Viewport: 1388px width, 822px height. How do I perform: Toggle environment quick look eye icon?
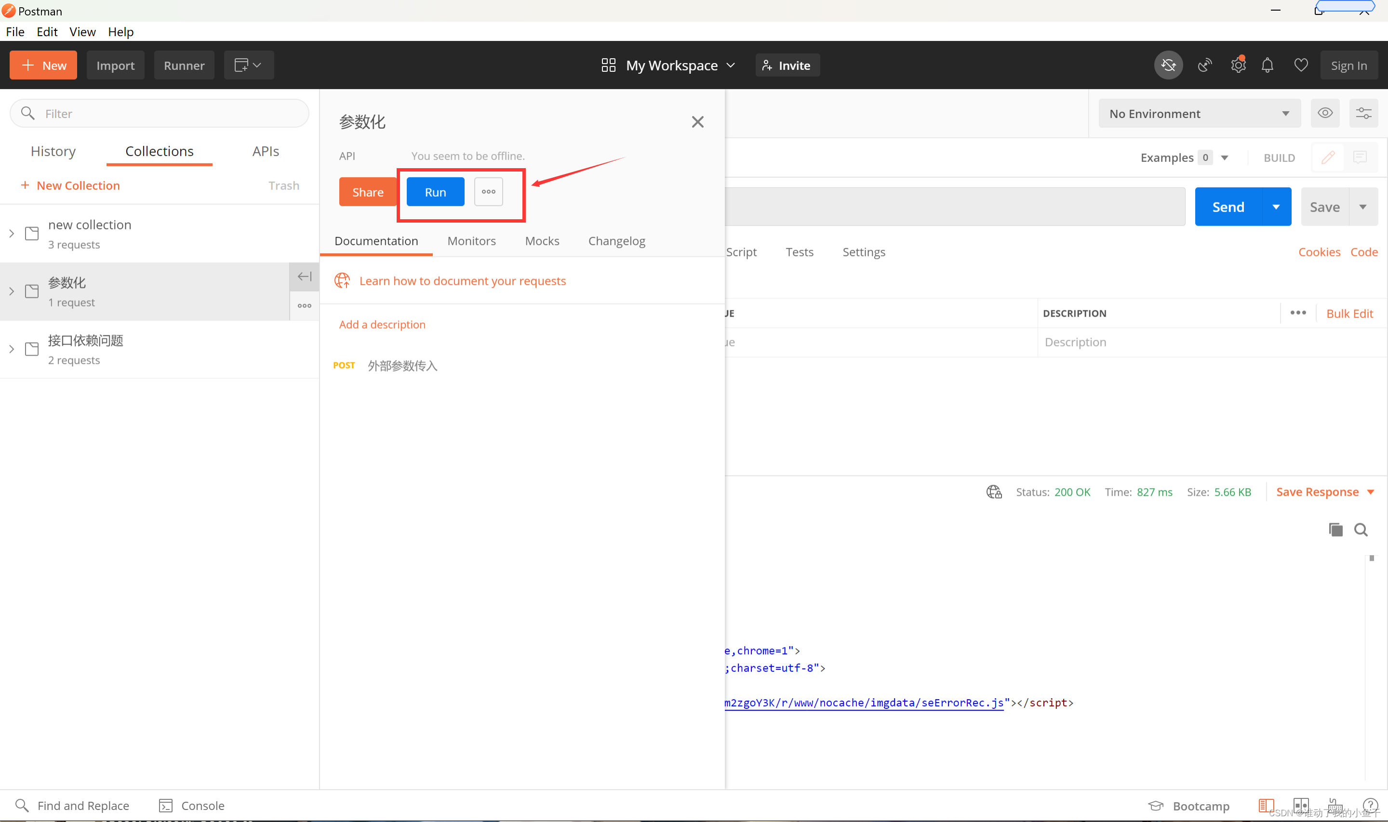coord(1325,114)
